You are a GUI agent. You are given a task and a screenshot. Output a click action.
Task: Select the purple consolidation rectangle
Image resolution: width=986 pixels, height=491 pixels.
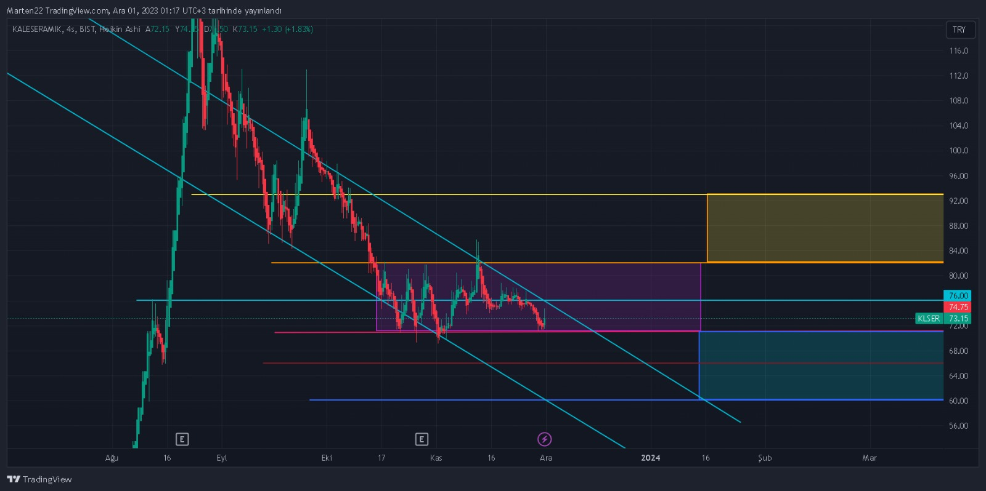(x=539, y=297)
